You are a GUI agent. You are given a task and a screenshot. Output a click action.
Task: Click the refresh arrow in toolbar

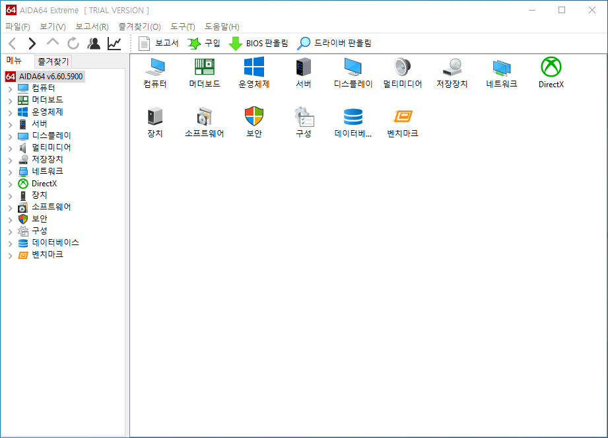point(73,44)
